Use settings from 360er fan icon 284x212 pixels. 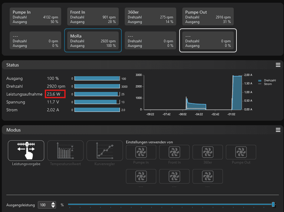208,152
